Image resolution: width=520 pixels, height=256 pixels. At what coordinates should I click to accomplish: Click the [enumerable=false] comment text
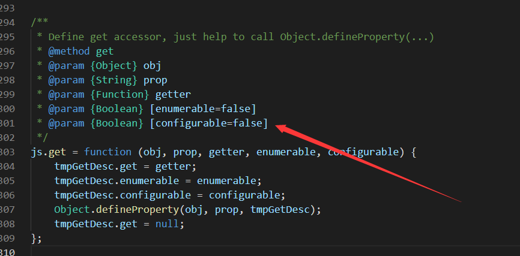click(202, 109)
